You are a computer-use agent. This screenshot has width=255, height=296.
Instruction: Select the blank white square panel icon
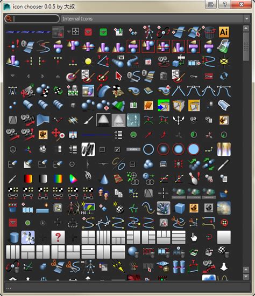[x=224, y=237]
